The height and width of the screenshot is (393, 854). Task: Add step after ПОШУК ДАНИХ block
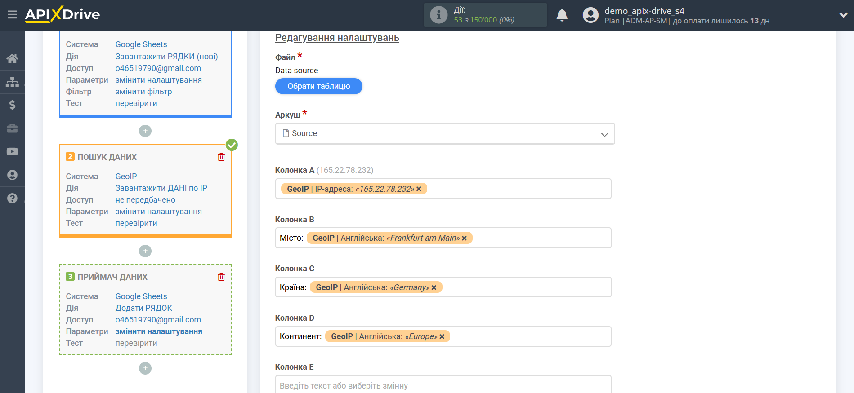point(145,251)
